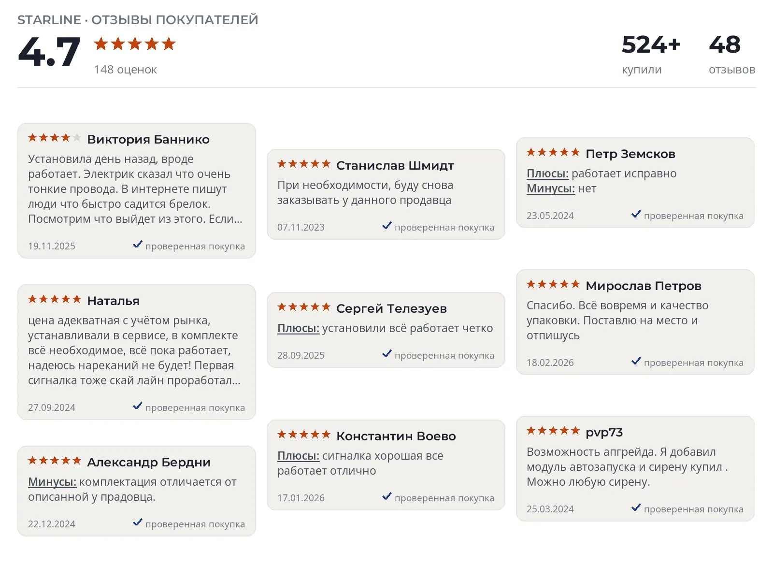Click the Минусы label in Александр Бердни's review

pyautogui.click(x=52, y=482)
